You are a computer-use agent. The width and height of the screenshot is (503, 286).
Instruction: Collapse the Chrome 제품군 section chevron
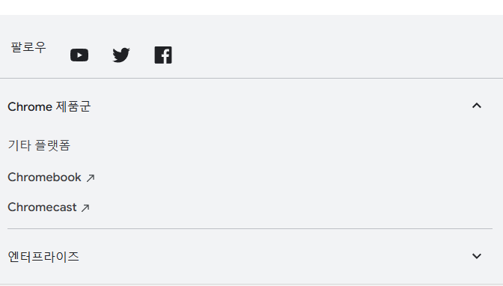477,106
